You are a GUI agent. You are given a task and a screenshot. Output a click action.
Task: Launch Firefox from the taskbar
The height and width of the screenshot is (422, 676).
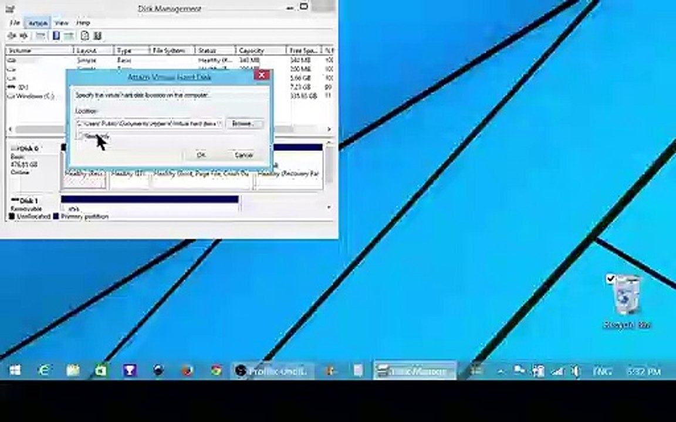pyautogui.click(x=188, y=370)
